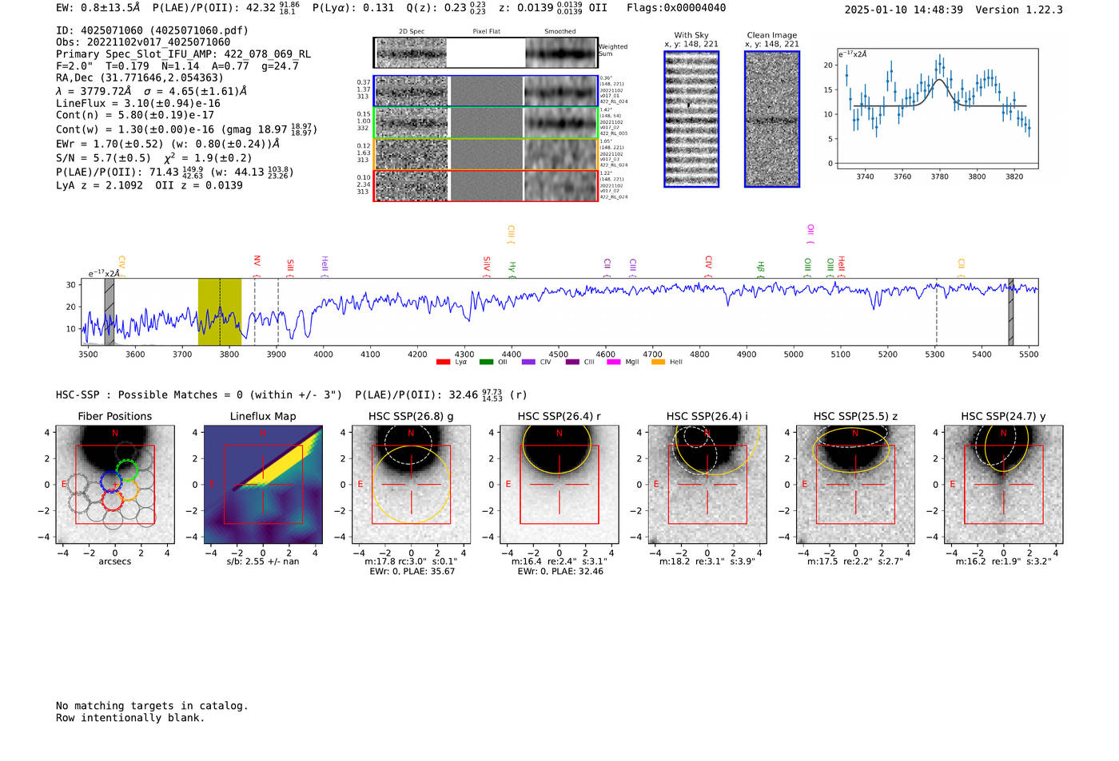Image resolution: width=1119 pixels, height=761 pixels.
Task: Click the Weighted Sum 2D spectrum row
Action: point(485,53)
